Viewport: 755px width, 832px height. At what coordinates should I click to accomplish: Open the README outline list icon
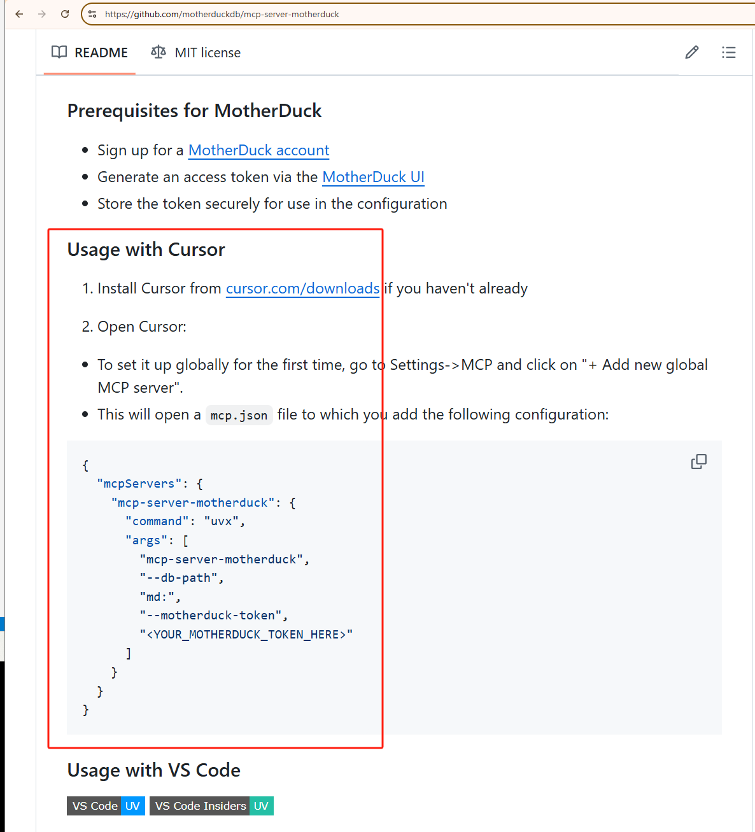(729, 52)
